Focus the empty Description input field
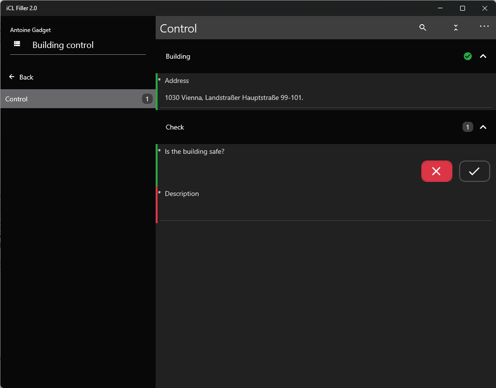Image resolution: width=496 pixels, height=388 pixels. click(x=325, y=211)
